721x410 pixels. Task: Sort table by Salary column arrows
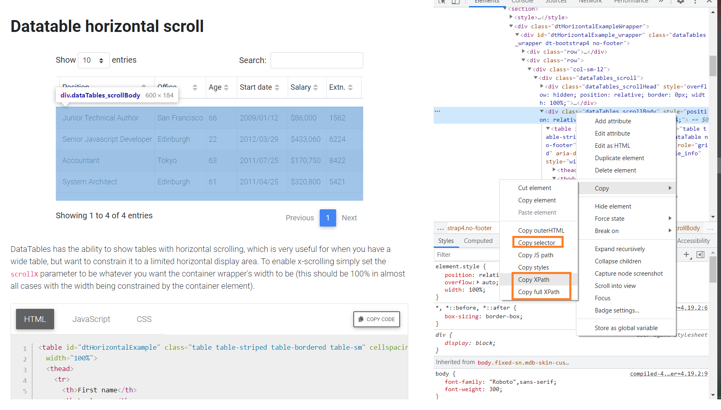[316, 87]
